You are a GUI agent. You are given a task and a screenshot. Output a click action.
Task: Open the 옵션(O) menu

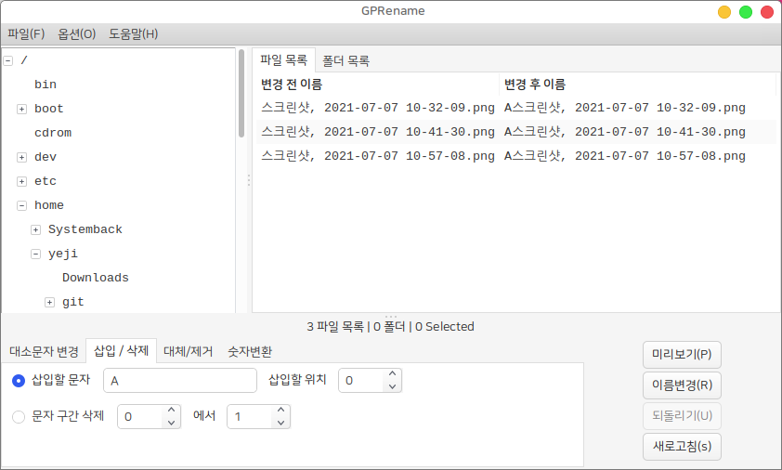[76, 34]
